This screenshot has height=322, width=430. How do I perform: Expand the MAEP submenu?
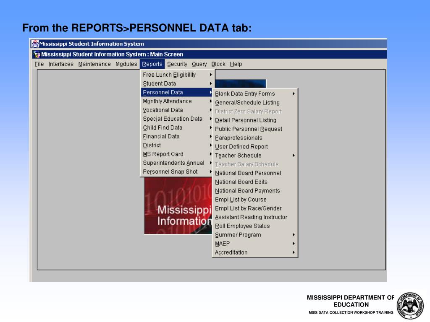(255, 244)
